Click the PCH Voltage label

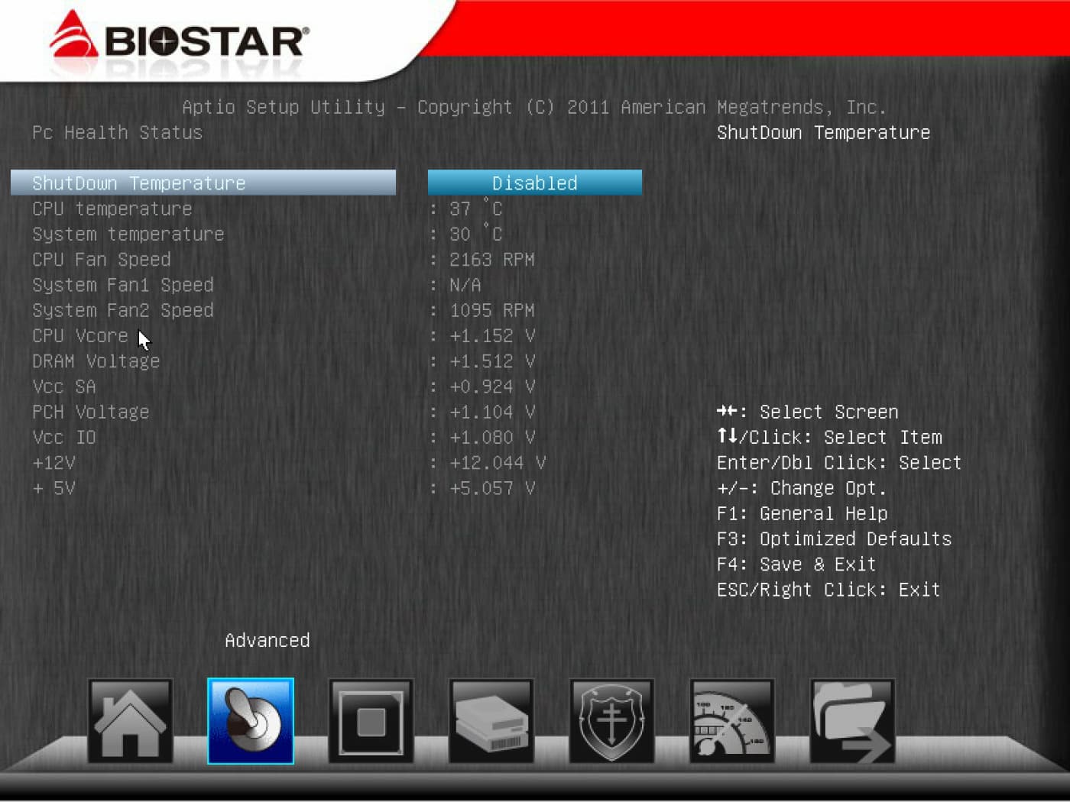click(x=91, y=412)
